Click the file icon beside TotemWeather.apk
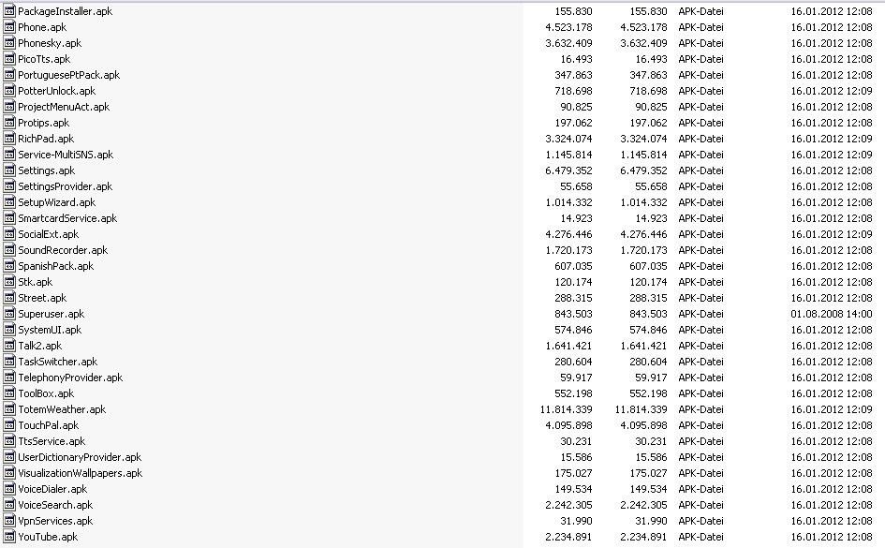The image size is (885, 548). (9, 409)
